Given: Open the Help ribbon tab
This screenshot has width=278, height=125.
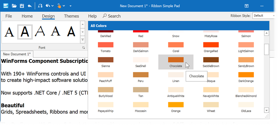Looking at the screenshot, I should coord(92,16).
